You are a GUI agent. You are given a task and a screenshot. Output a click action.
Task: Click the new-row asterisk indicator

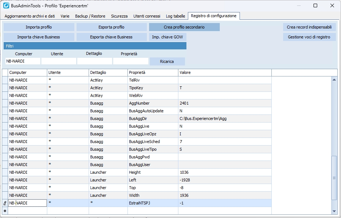(x=5, y=211)
